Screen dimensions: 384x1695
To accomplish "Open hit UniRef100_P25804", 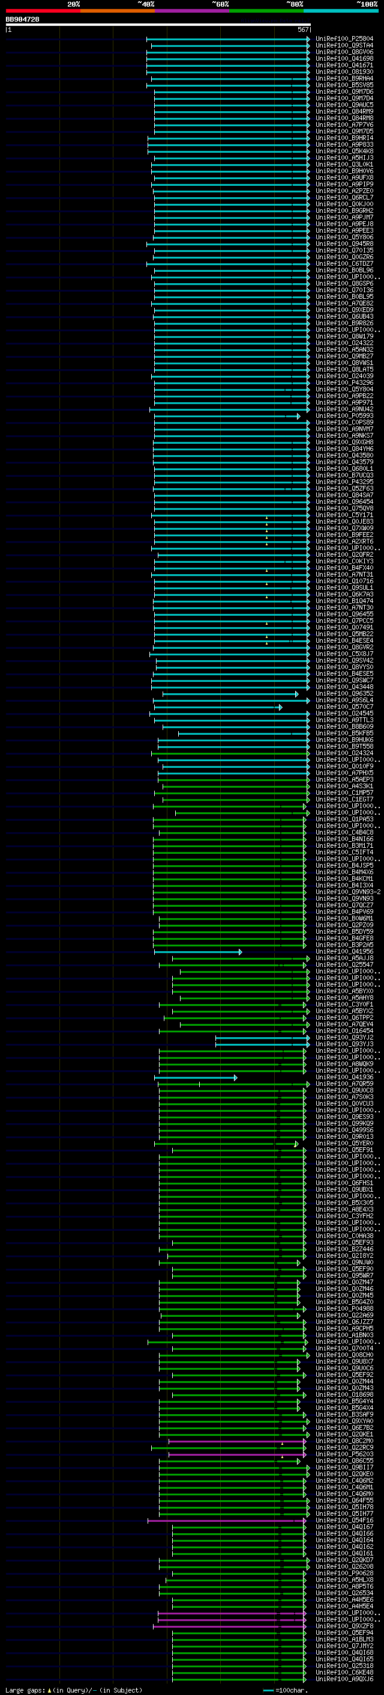I will (344, 39).
